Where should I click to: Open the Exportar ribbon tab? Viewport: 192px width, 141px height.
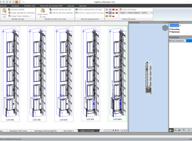click(x=71, y=6)
